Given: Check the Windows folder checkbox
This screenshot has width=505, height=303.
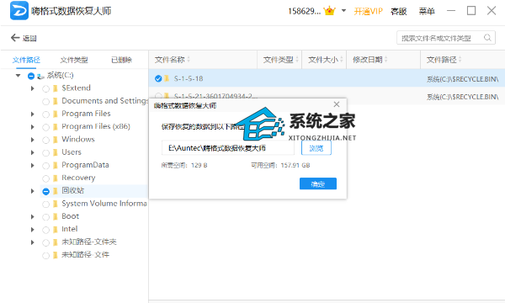Looking at the screenshot, I should tap(45, 140).
